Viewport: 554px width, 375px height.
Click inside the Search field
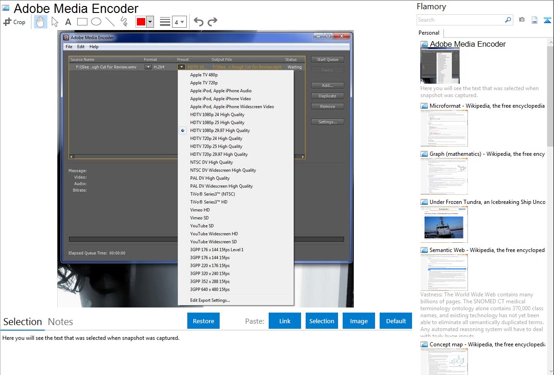[x=460, y=20]
